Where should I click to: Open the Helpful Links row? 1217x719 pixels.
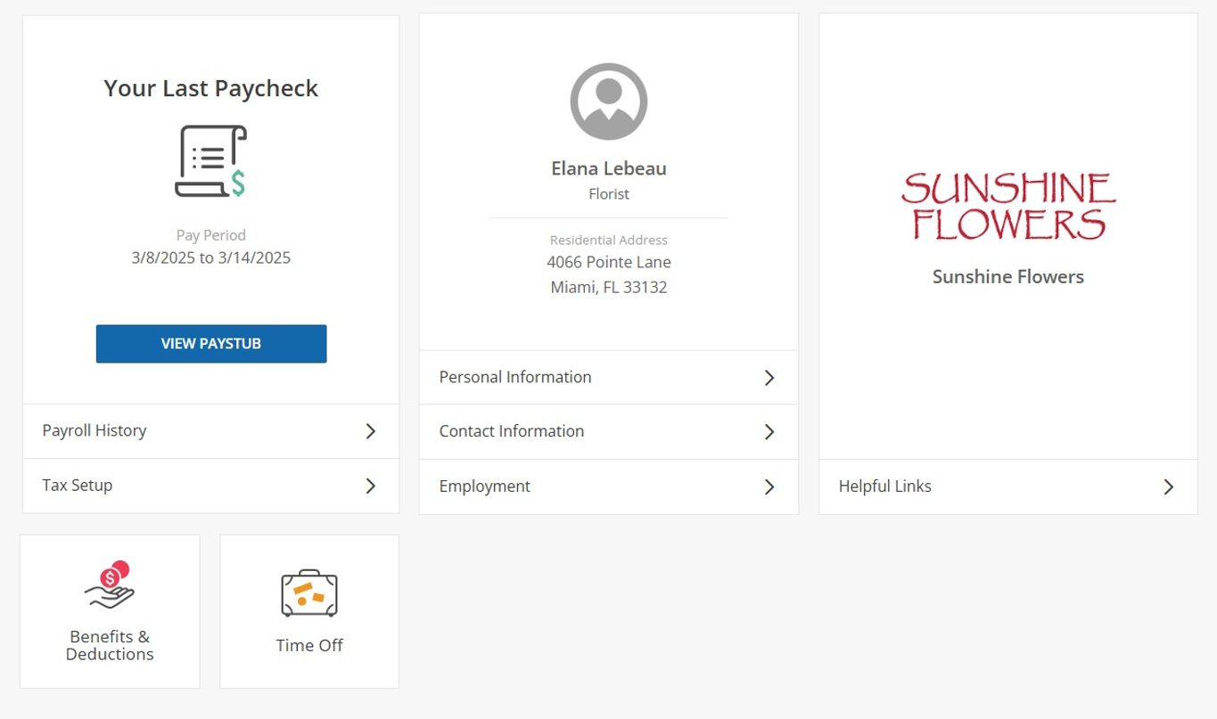(1008, 486)
